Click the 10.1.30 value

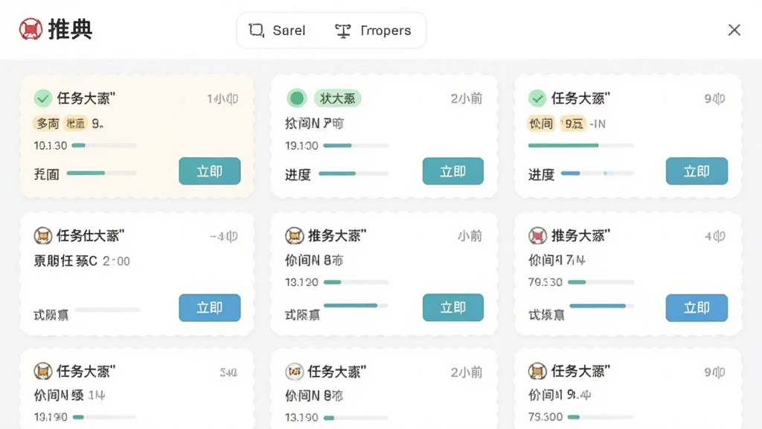click(x=51, y=145)
